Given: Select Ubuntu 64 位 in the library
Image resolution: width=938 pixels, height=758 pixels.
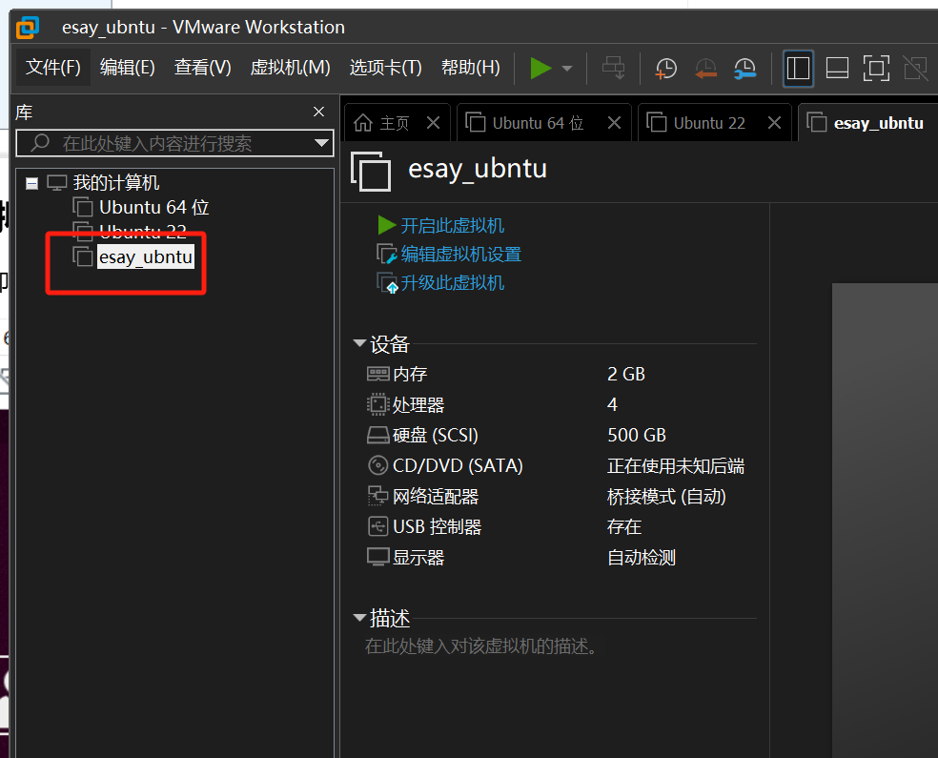Looking at the screenshot, I should (153, 207).
